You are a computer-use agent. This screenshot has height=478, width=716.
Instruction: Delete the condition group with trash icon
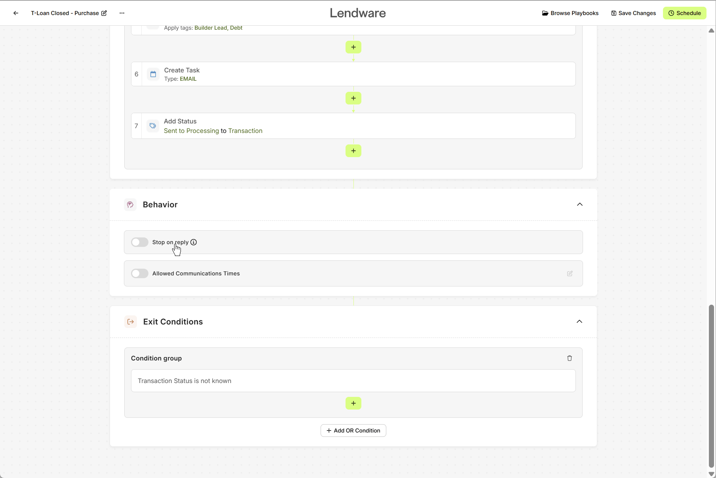(570, 358)
